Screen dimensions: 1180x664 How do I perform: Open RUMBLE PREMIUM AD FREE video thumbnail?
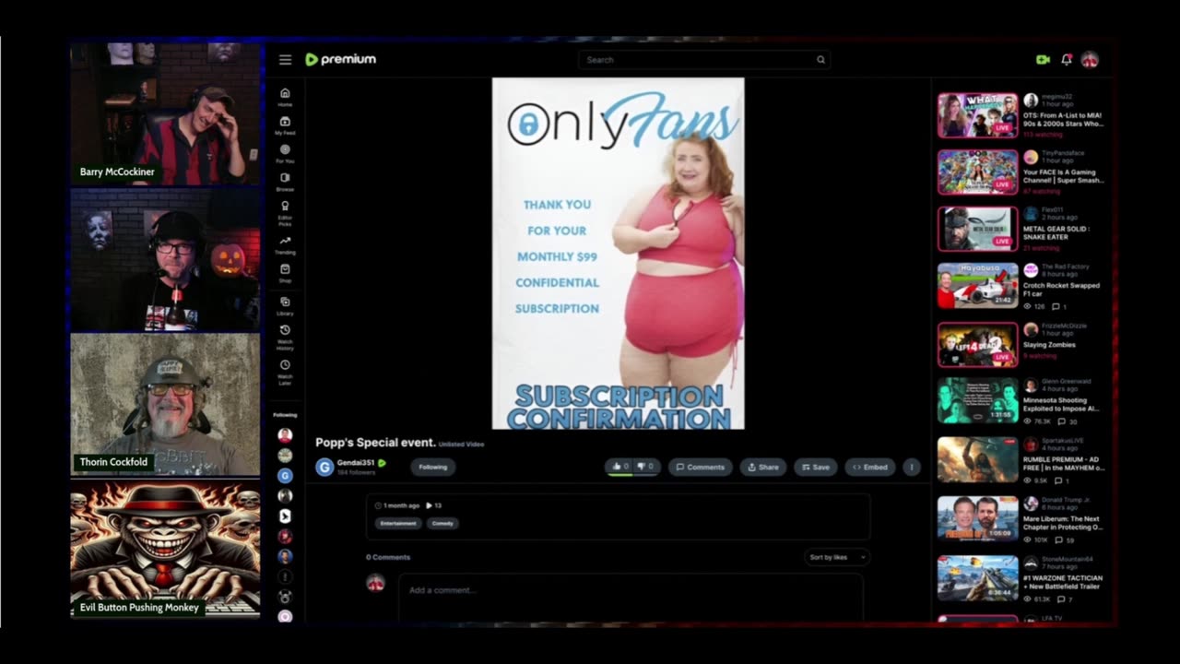(978, 459)
